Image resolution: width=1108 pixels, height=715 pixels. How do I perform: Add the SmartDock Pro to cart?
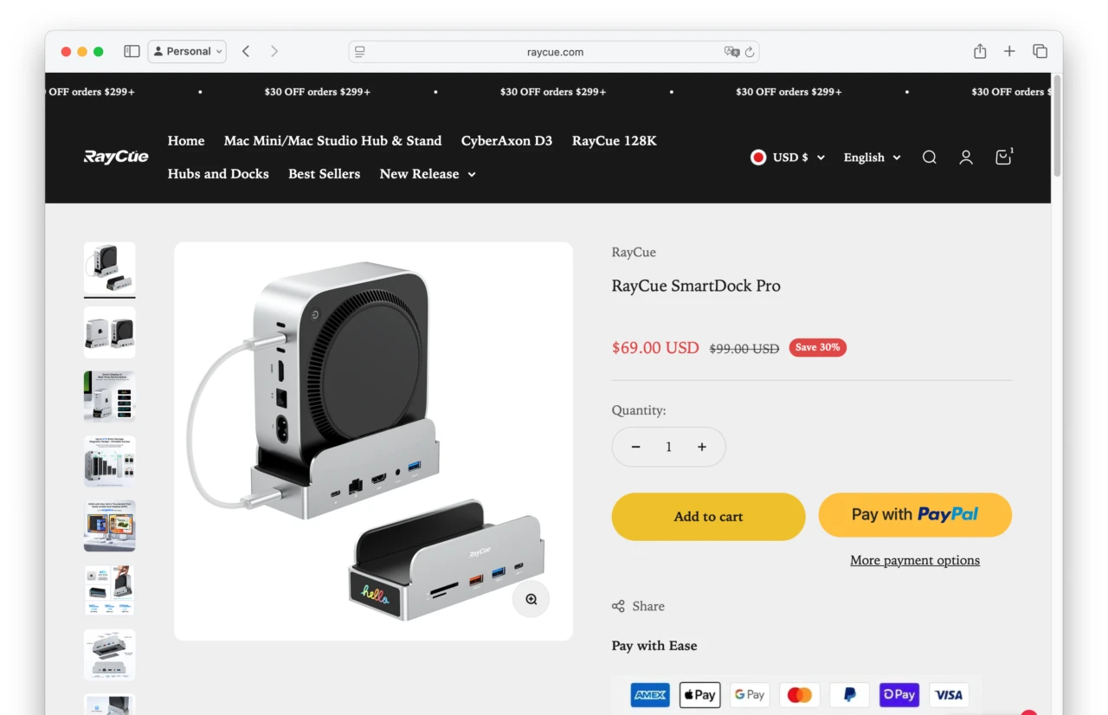pos(708,516)
